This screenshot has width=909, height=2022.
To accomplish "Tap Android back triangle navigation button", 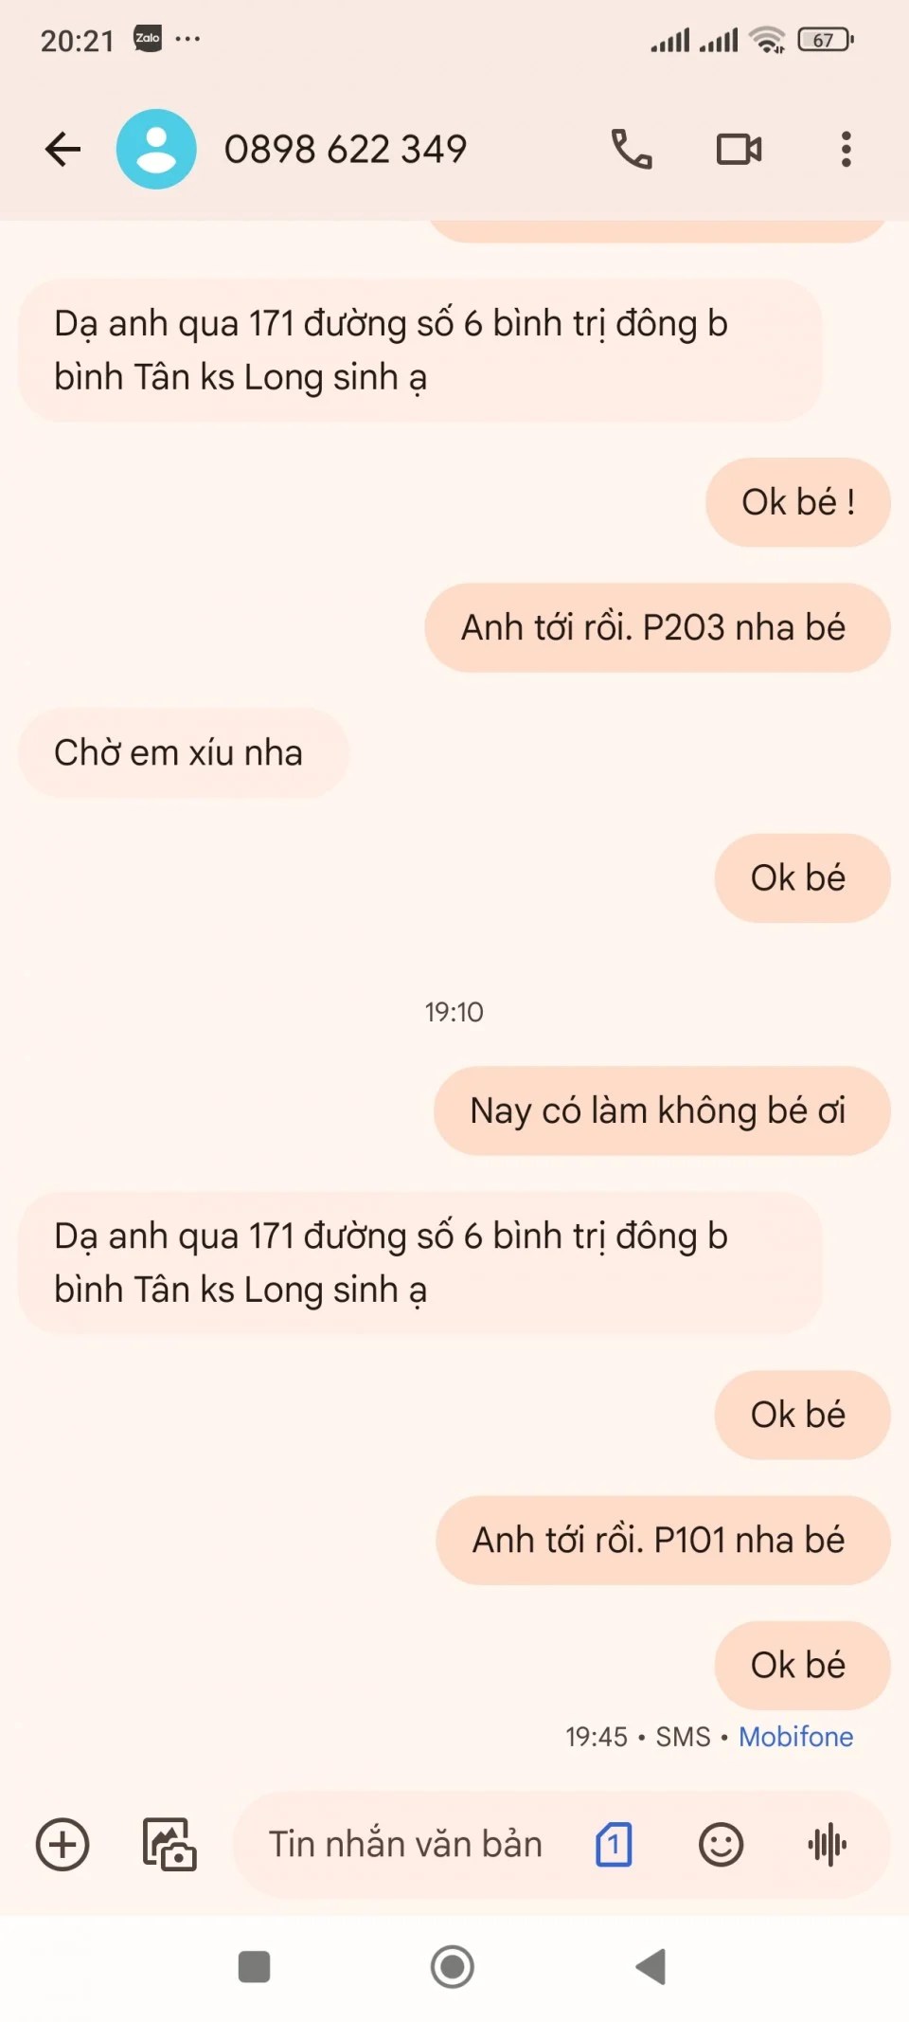I will 651,1967.
